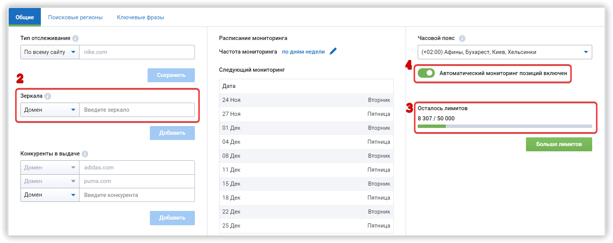Click the Дата column header
Screen dimensions: 613x243
click(x=229, y=86)
